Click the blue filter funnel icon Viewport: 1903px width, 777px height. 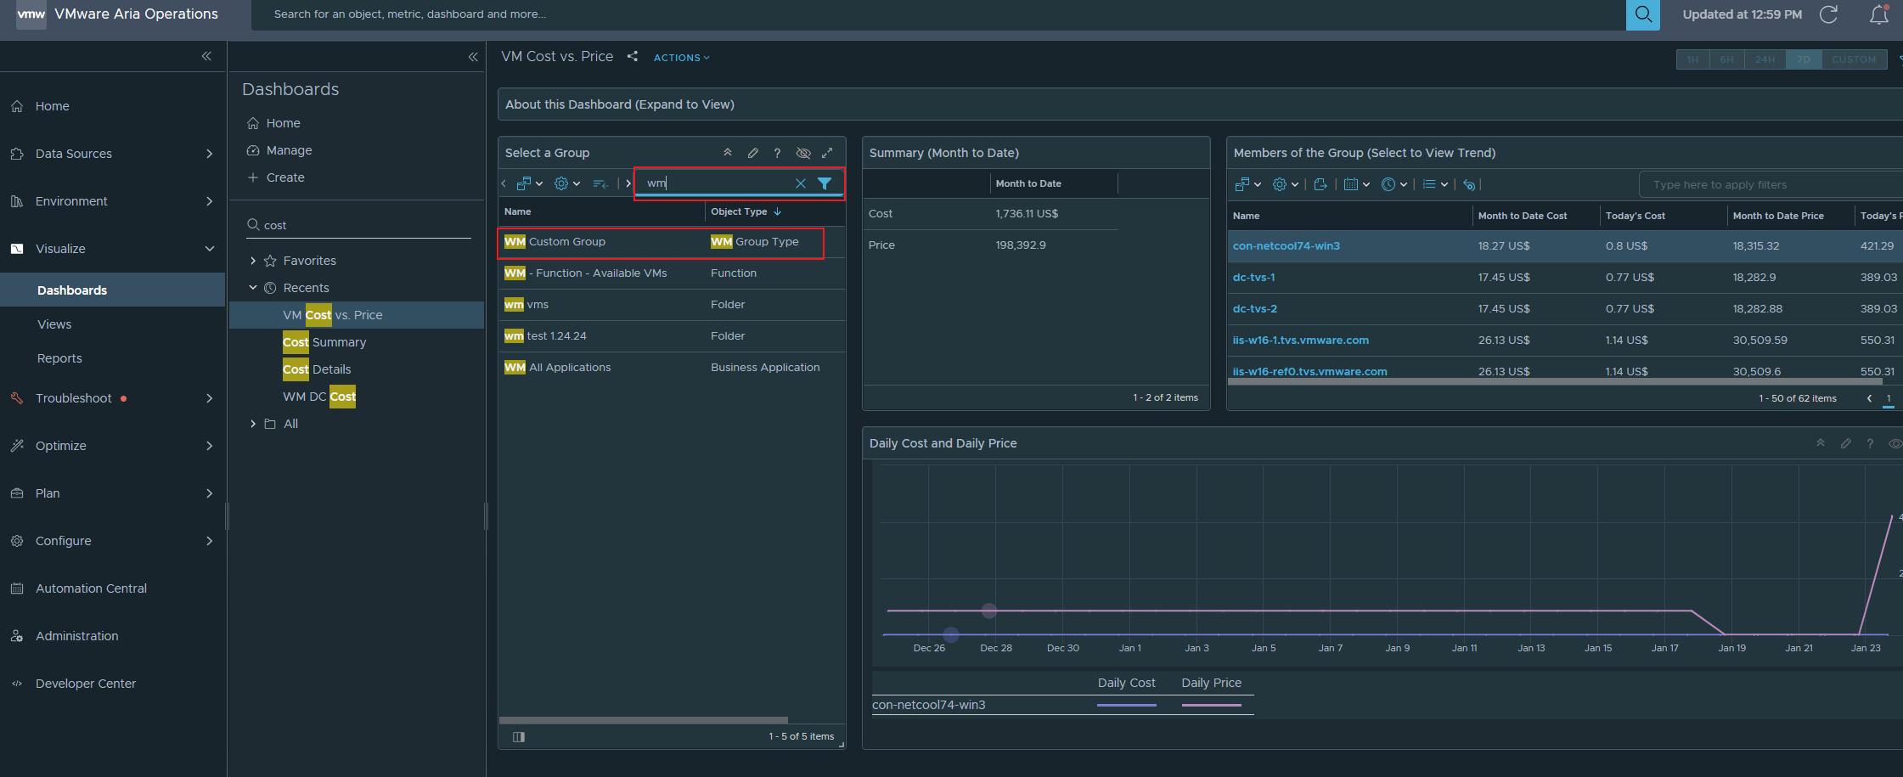pyautogui.click(x=824, y=183)
